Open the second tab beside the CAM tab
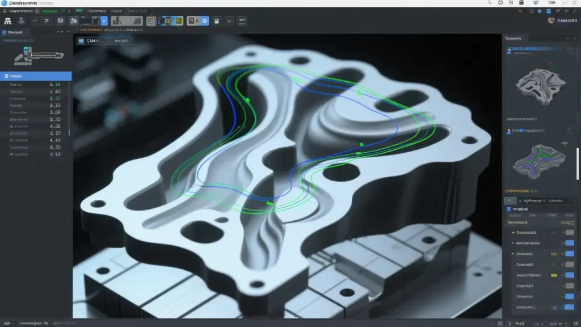The width and height of the screenshot is (581, 327). (120, 41)
